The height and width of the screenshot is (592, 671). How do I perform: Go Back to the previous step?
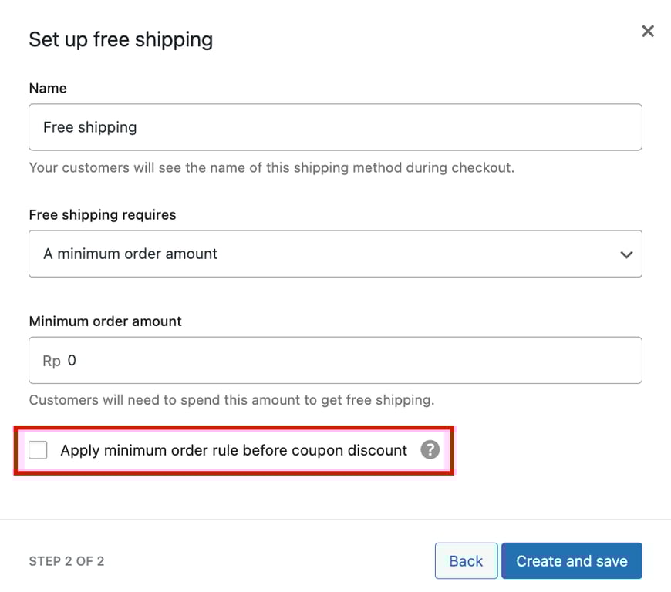(466, 560)
